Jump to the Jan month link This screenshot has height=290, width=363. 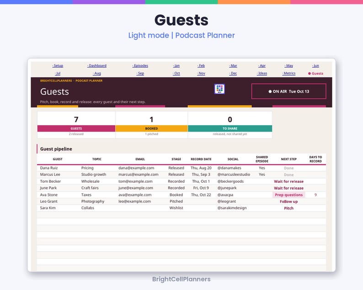176,66
